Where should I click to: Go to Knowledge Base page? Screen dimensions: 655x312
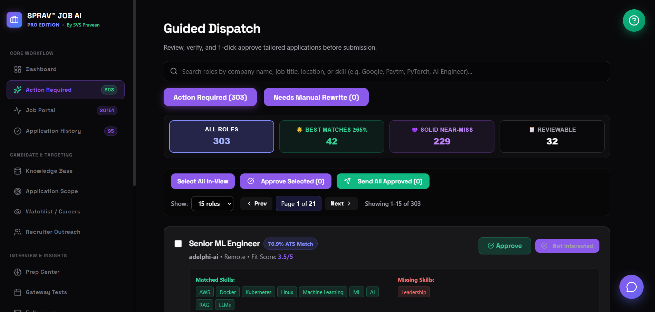66,171
